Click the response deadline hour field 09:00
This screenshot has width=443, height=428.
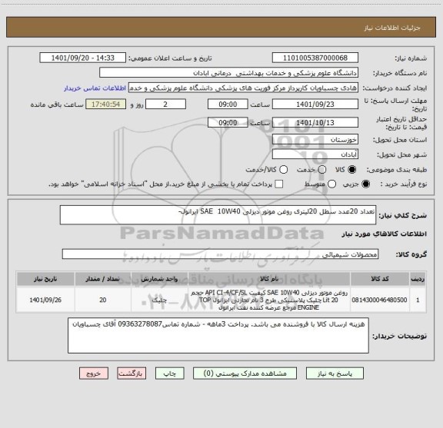[228, 105]
